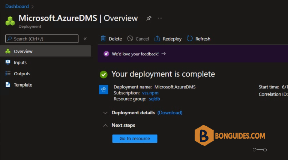The width and height of the screenshot is (288, 160).
Task: Click the blue cloud deployment resource icon
Action: (103, 90)
